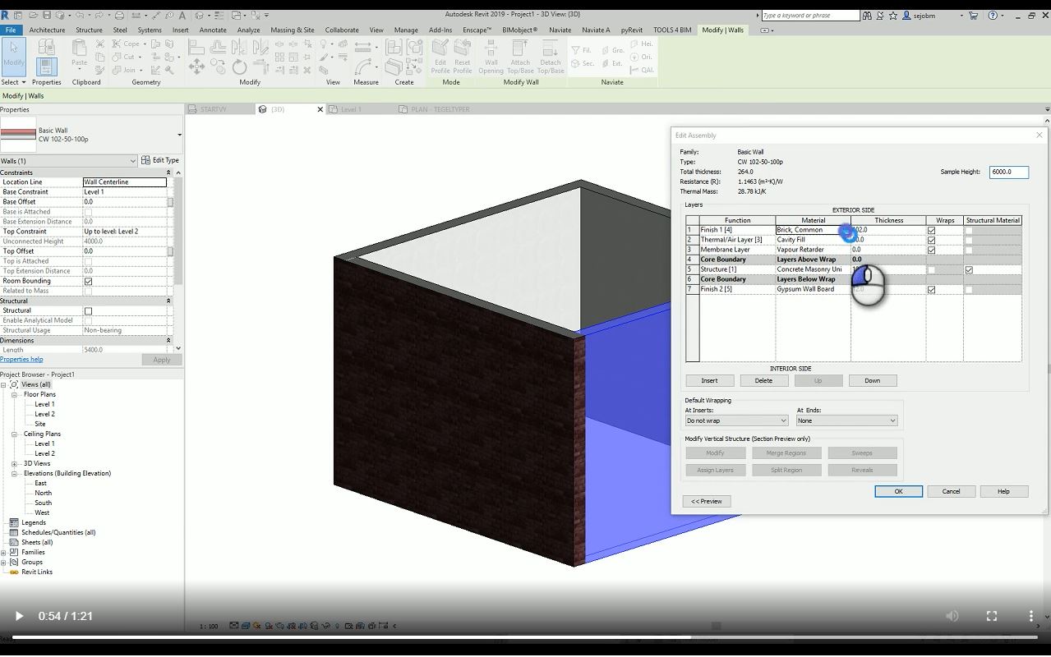
Task: Click the Align tool icon
Action: 196,47
